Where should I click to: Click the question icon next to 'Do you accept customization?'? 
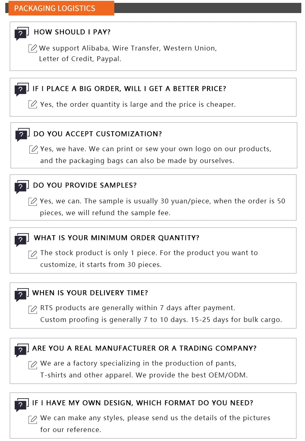pos(22,135)
